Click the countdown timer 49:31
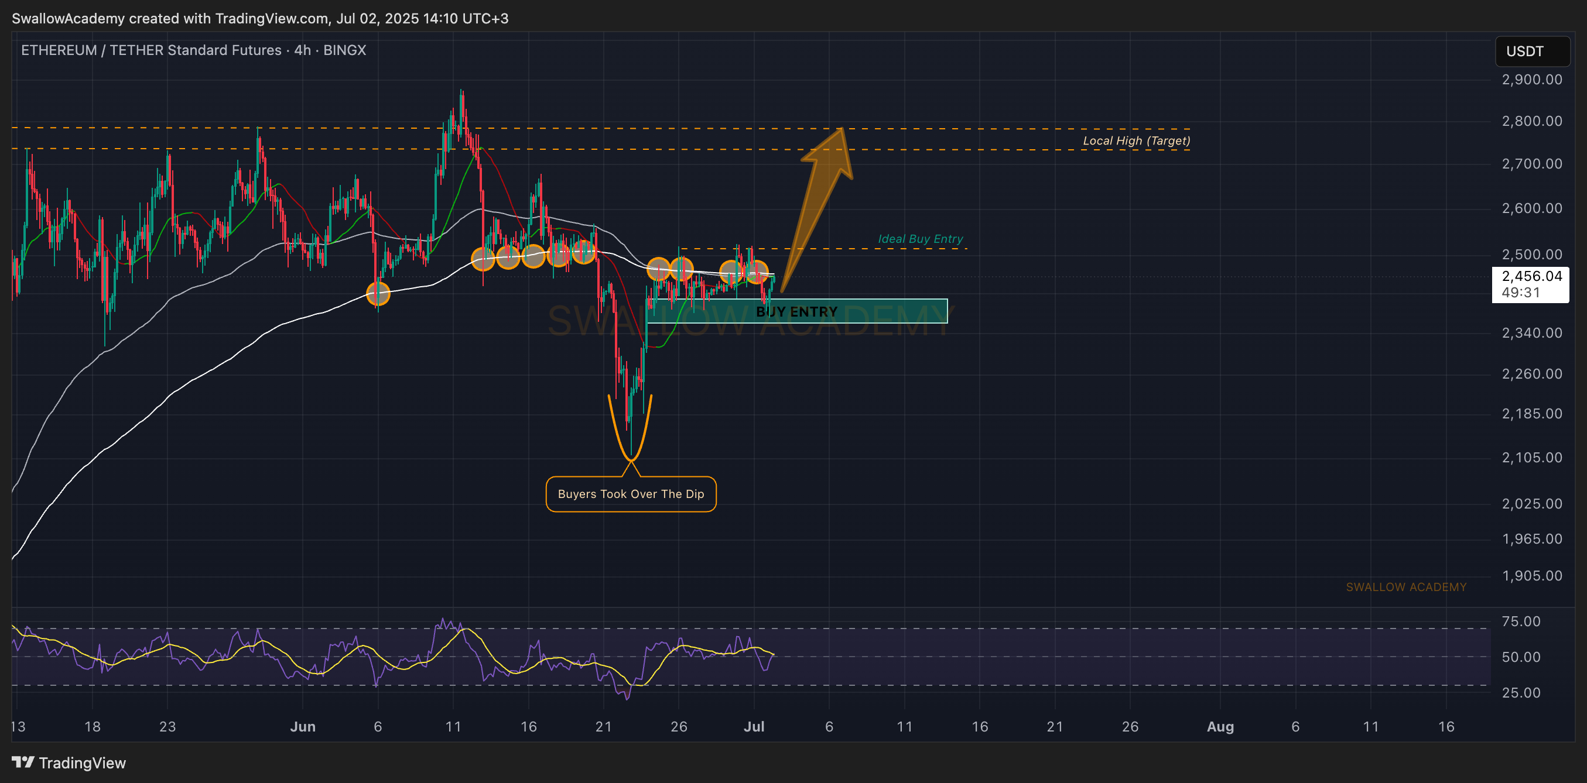The image size is (1587, 783). [1520, 293]
